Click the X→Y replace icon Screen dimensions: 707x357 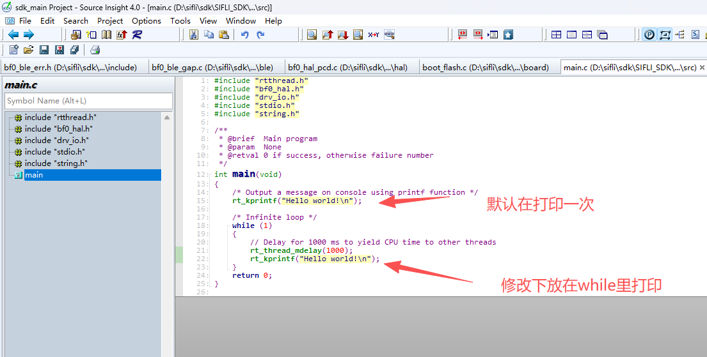(x=374, y=34)
